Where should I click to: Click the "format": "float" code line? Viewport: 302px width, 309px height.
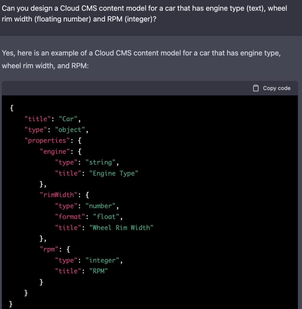click(89, 217)
